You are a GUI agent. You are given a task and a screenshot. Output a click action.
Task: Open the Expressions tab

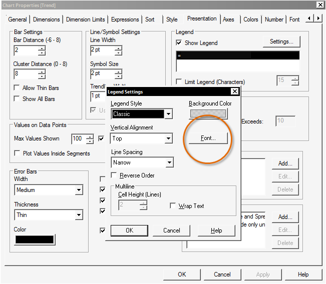(x=126, y=19)
